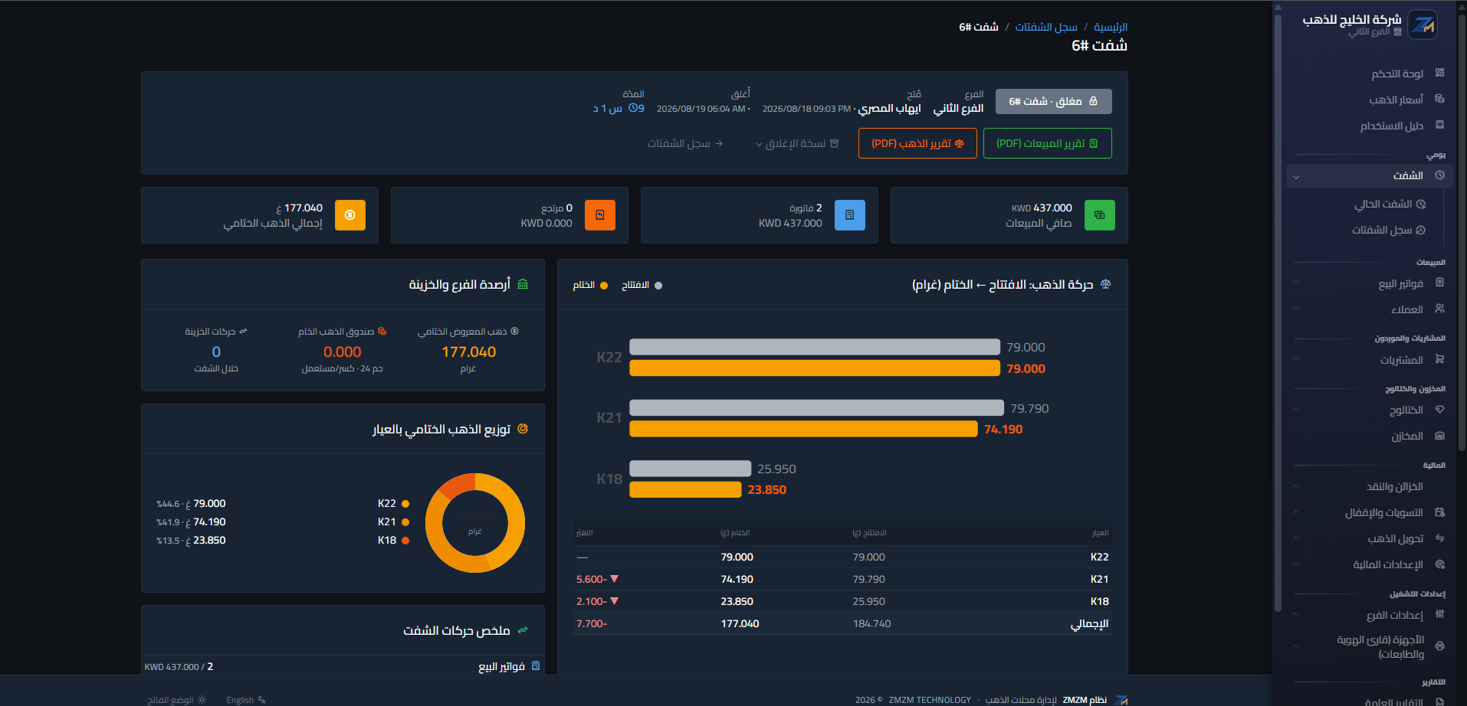Viewport: 1467px width, 706px height.
Task: Click the المشتريات cart icon
Action: [1439, 359]
